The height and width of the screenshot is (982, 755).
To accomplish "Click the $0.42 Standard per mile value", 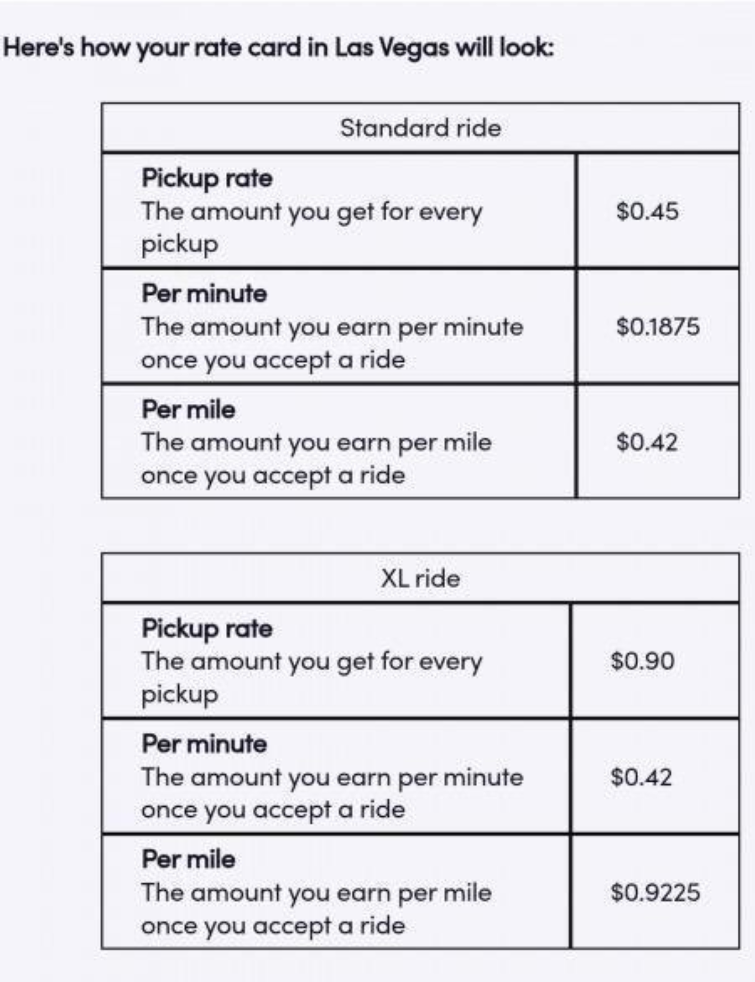I will coord(647,442).
